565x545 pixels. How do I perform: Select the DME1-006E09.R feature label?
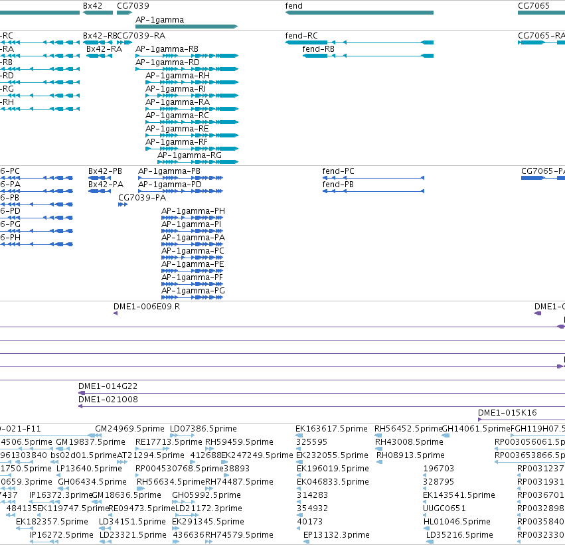point(147,307)
